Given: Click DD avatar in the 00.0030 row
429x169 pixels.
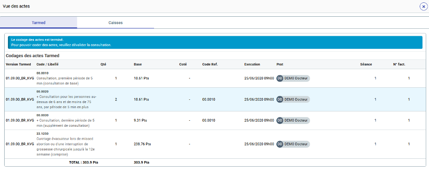Looking at the screenshot, I should click(x=280, y=120).
